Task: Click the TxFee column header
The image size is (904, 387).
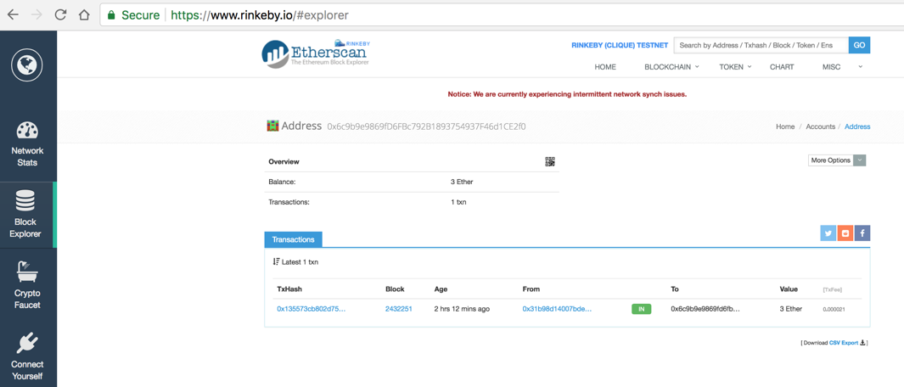Action: [x=832, y=289]
